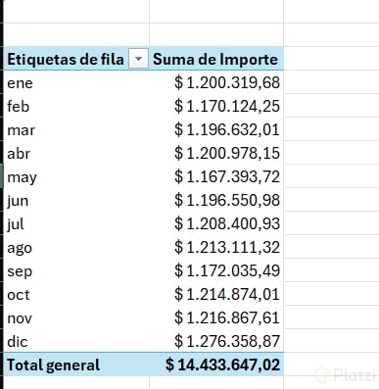Select the may row label cell

coord(76,176)
